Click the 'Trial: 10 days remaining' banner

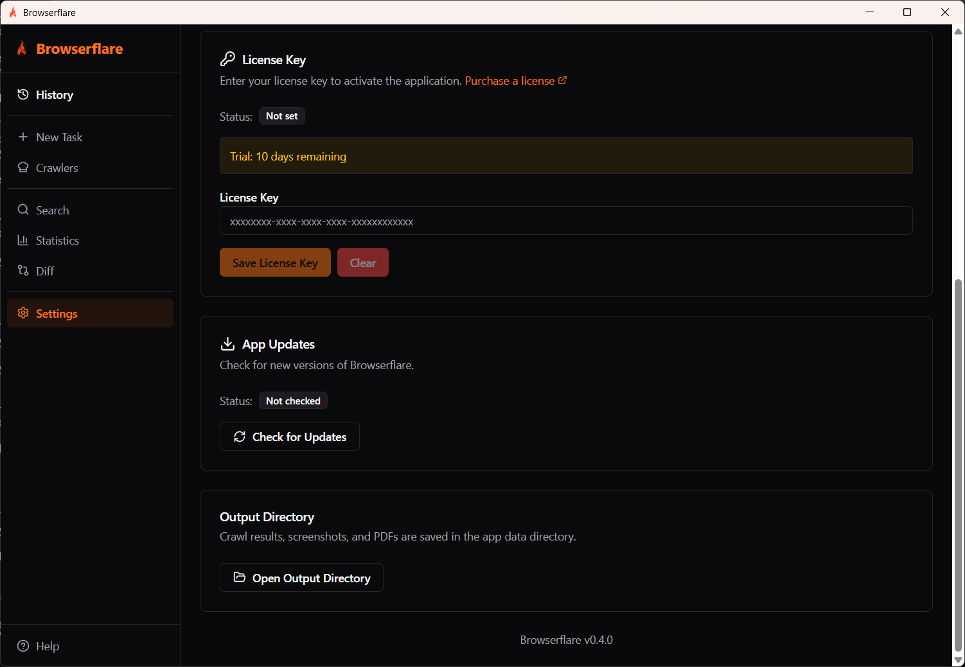[x=566, y=156]
